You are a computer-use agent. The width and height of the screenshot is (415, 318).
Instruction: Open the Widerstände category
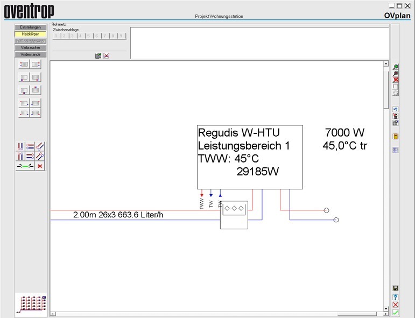(x=31, y=54)
